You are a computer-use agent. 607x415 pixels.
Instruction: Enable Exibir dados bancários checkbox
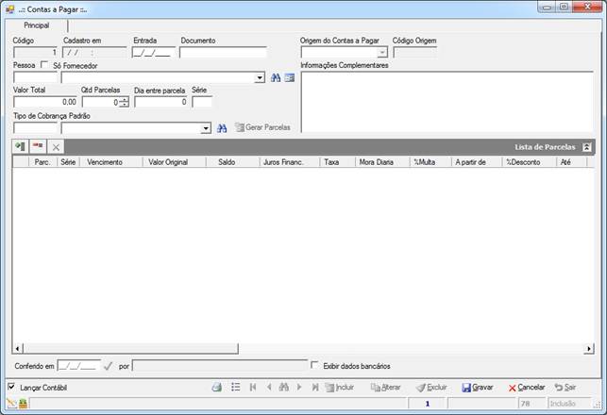coord(314,365)
